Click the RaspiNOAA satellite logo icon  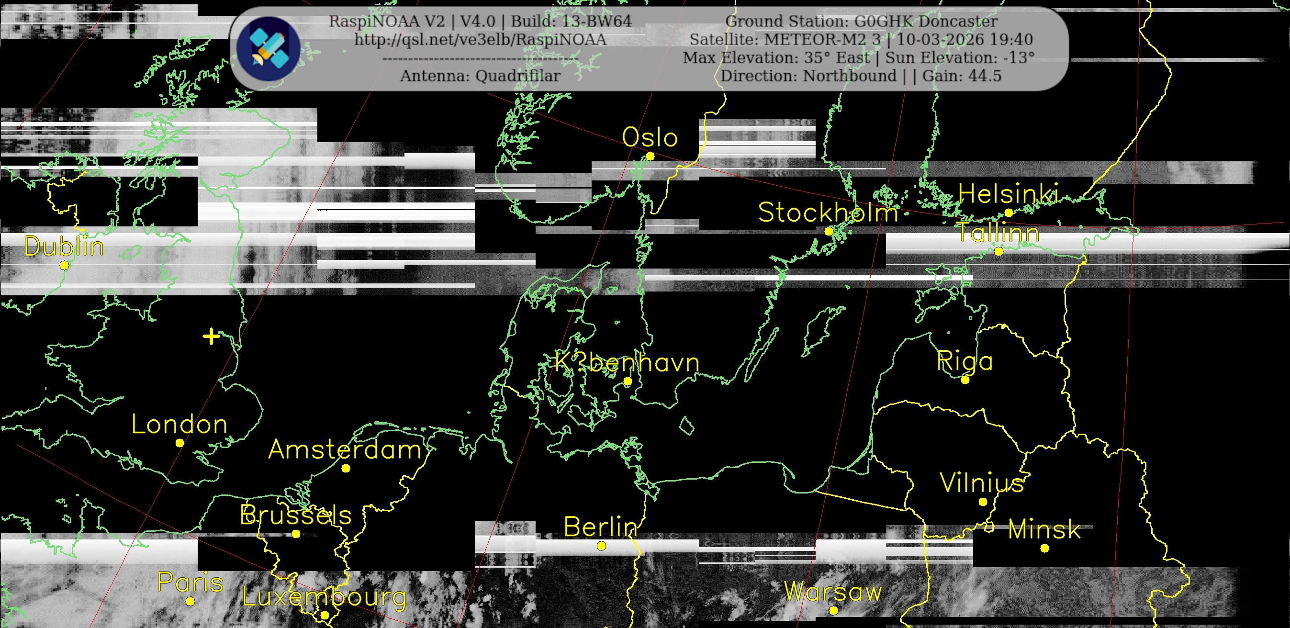tap(269, 48)
